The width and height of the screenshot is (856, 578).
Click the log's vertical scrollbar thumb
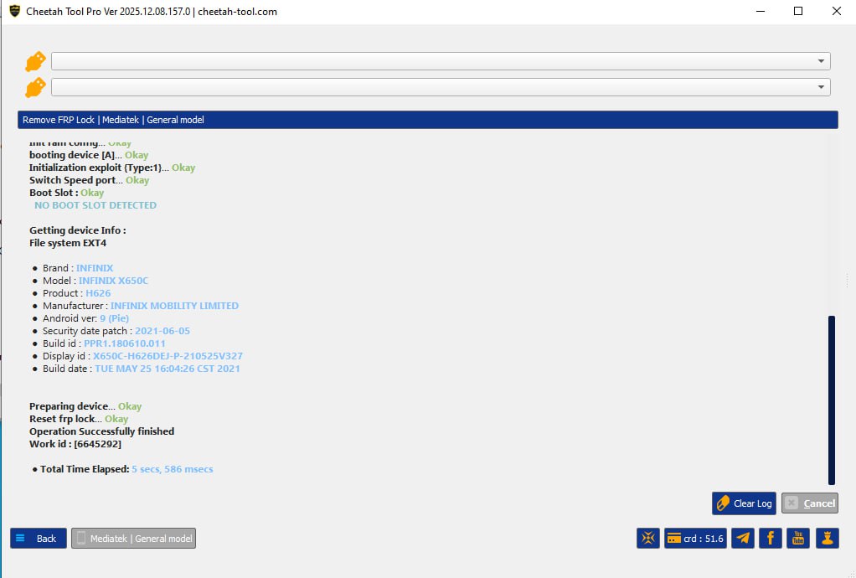click(832, 400)
